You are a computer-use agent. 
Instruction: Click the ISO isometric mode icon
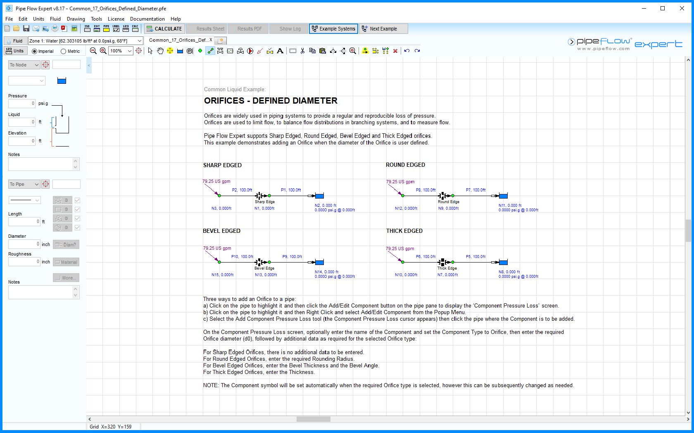pyautogui.click(x=87, y=28)
